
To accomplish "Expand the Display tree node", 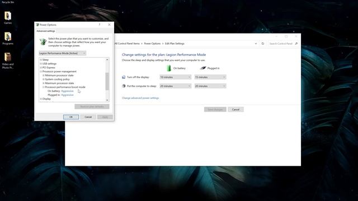I will 41,99.
